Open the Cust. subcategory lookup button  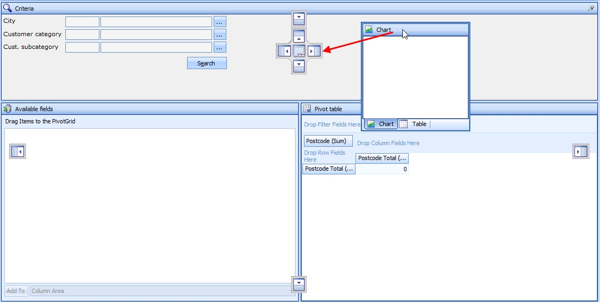220,47
